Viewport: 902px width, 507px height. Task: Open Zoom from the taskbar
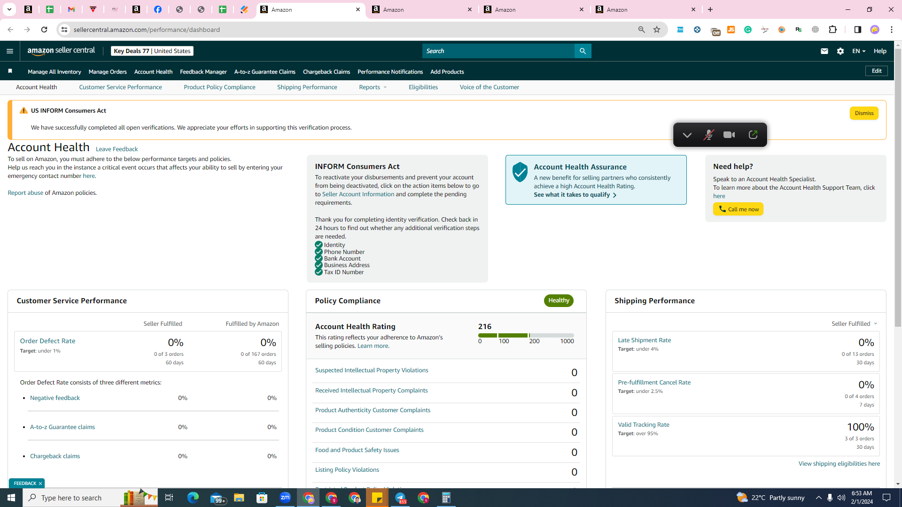pyautogui.click(x=285, y=498)
